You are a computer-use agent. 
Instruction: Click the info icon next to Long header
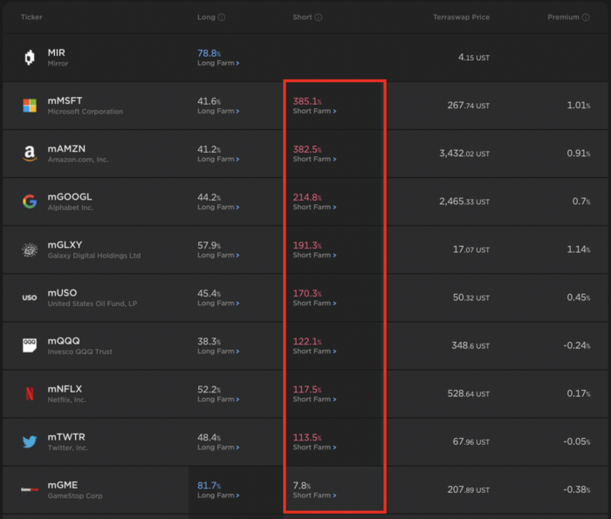(222, 17)
